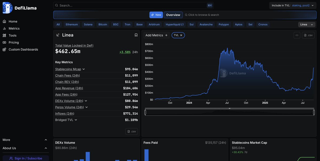The height and width of the screenshot is (161, 320).
Task: Click the $462.65m TVL value
Action: pos(68,51)
